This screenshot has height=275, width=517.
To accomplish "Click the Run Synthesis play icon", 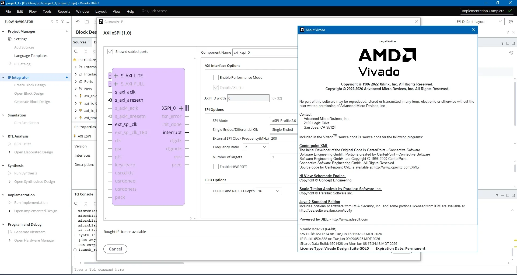I will click(10, 173).
